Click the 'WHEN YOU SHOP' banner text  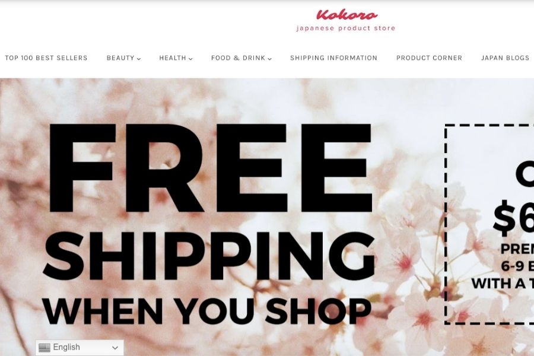click(x=206, y=311)
